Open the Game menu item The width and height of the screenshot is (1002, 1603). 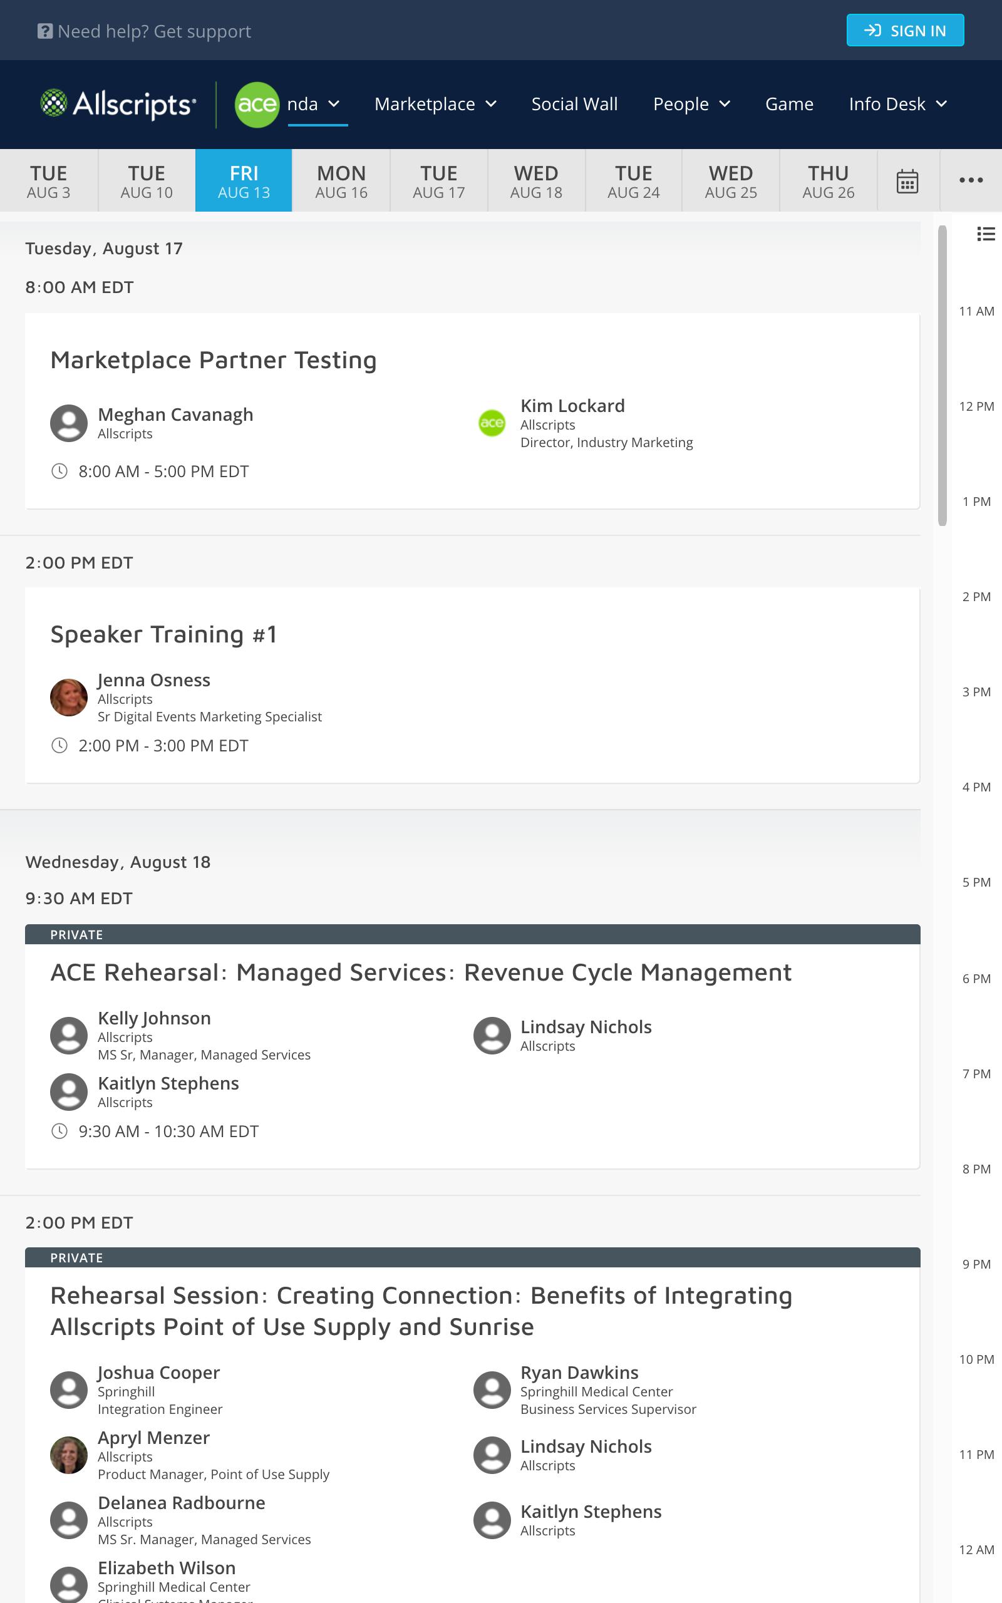[789, 104]
